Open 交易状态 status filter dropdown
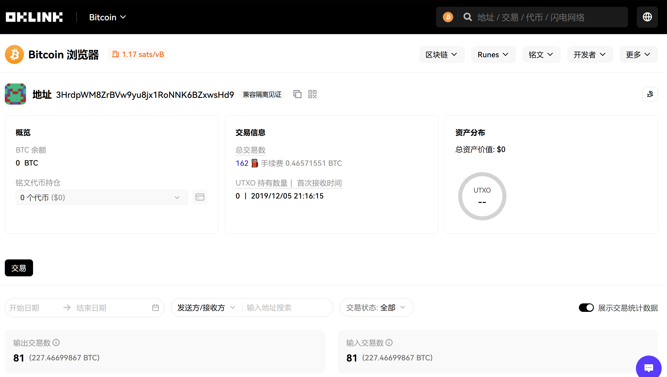The width and height of the screenshot is (667, 377). click(376, 308)
